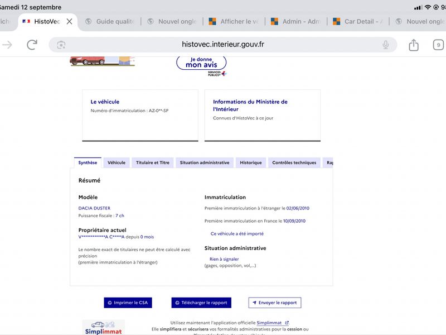The image size is (446, 335).
Task: Tap the forward navigation arrow
Action: tap(7, 45)
